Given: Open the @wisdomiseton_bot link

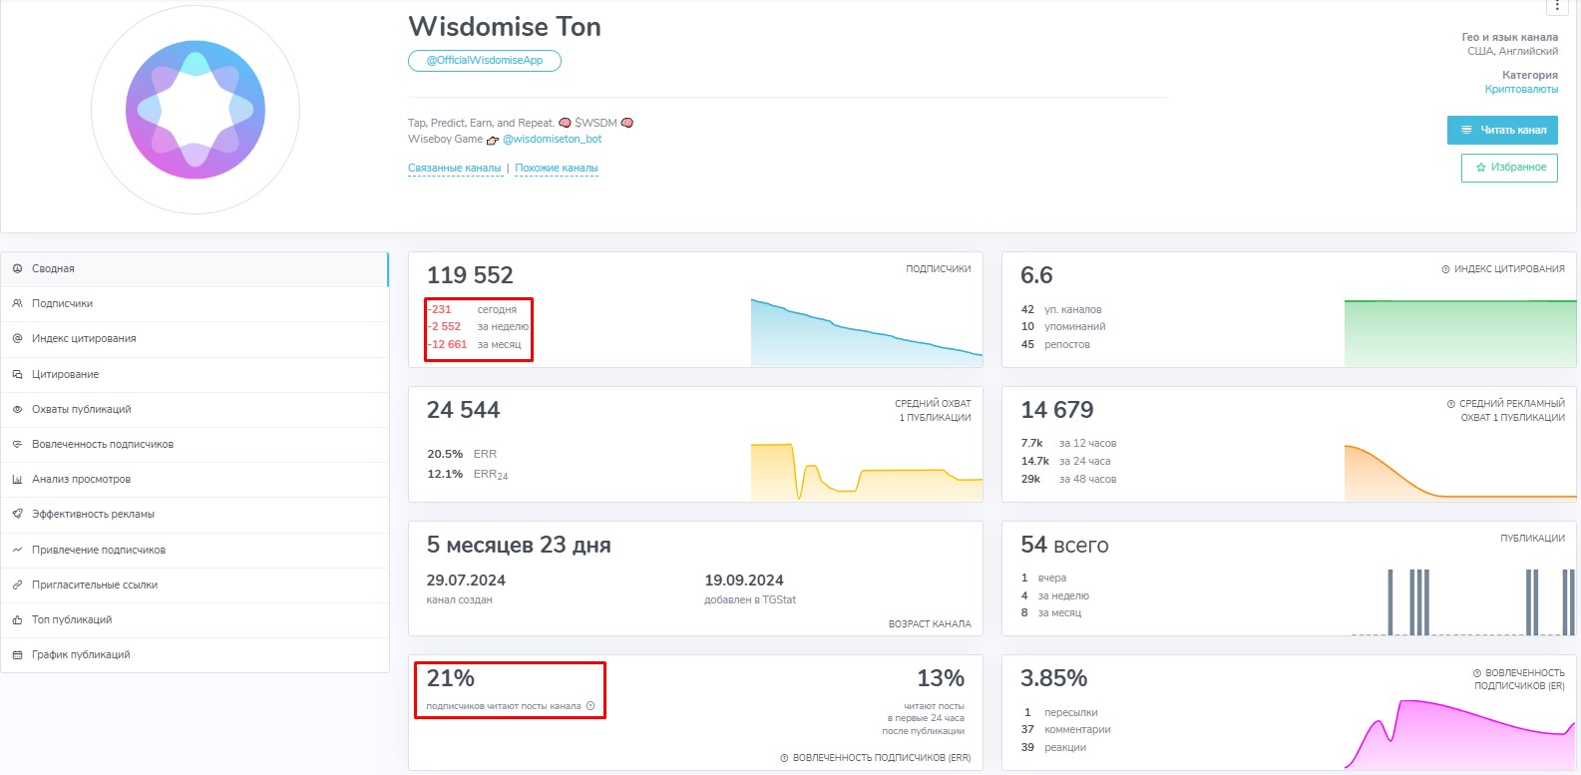Looking at the screenshot, I should tap(552, 140).
